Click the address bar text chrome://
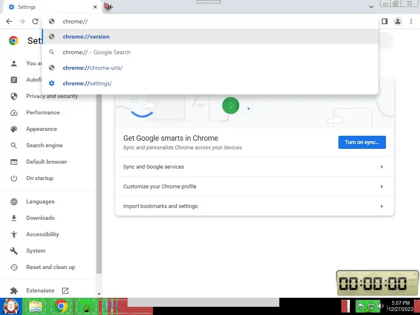Image resolution: width=420 pixels, height=315 pixels. point(75,21)
